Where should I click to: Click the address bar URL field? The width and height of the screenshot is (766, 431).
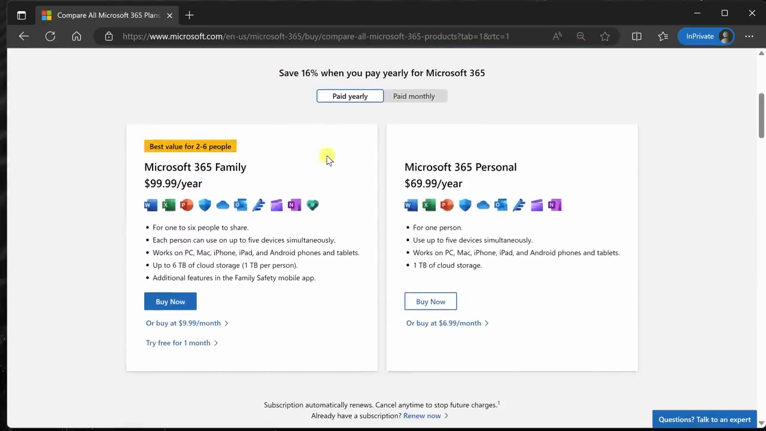316,37
